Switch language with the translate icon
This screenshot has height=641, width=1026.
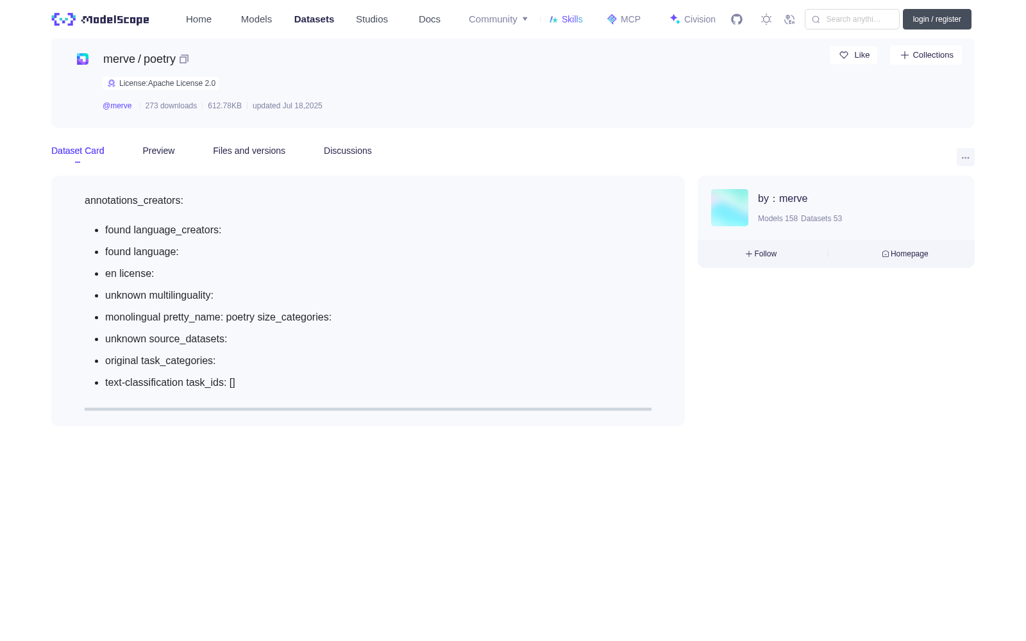(789, 19)
